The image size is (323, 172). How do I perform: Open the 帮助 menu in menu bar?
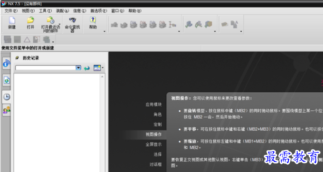tap(135, 11)
